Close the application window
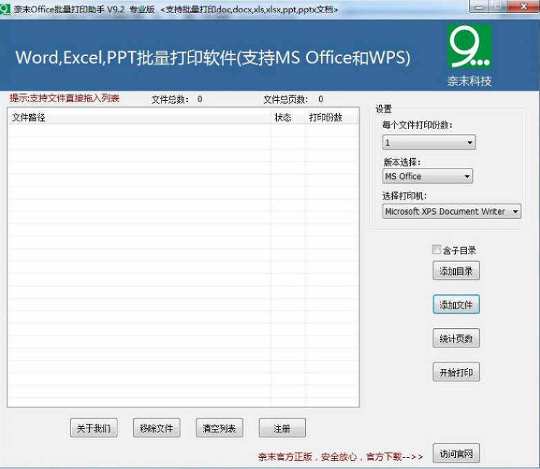 523,6
